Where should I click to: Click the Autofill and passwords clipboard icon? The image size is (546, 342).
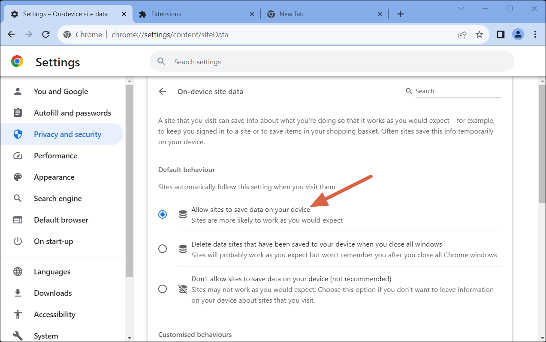point(17,113)
